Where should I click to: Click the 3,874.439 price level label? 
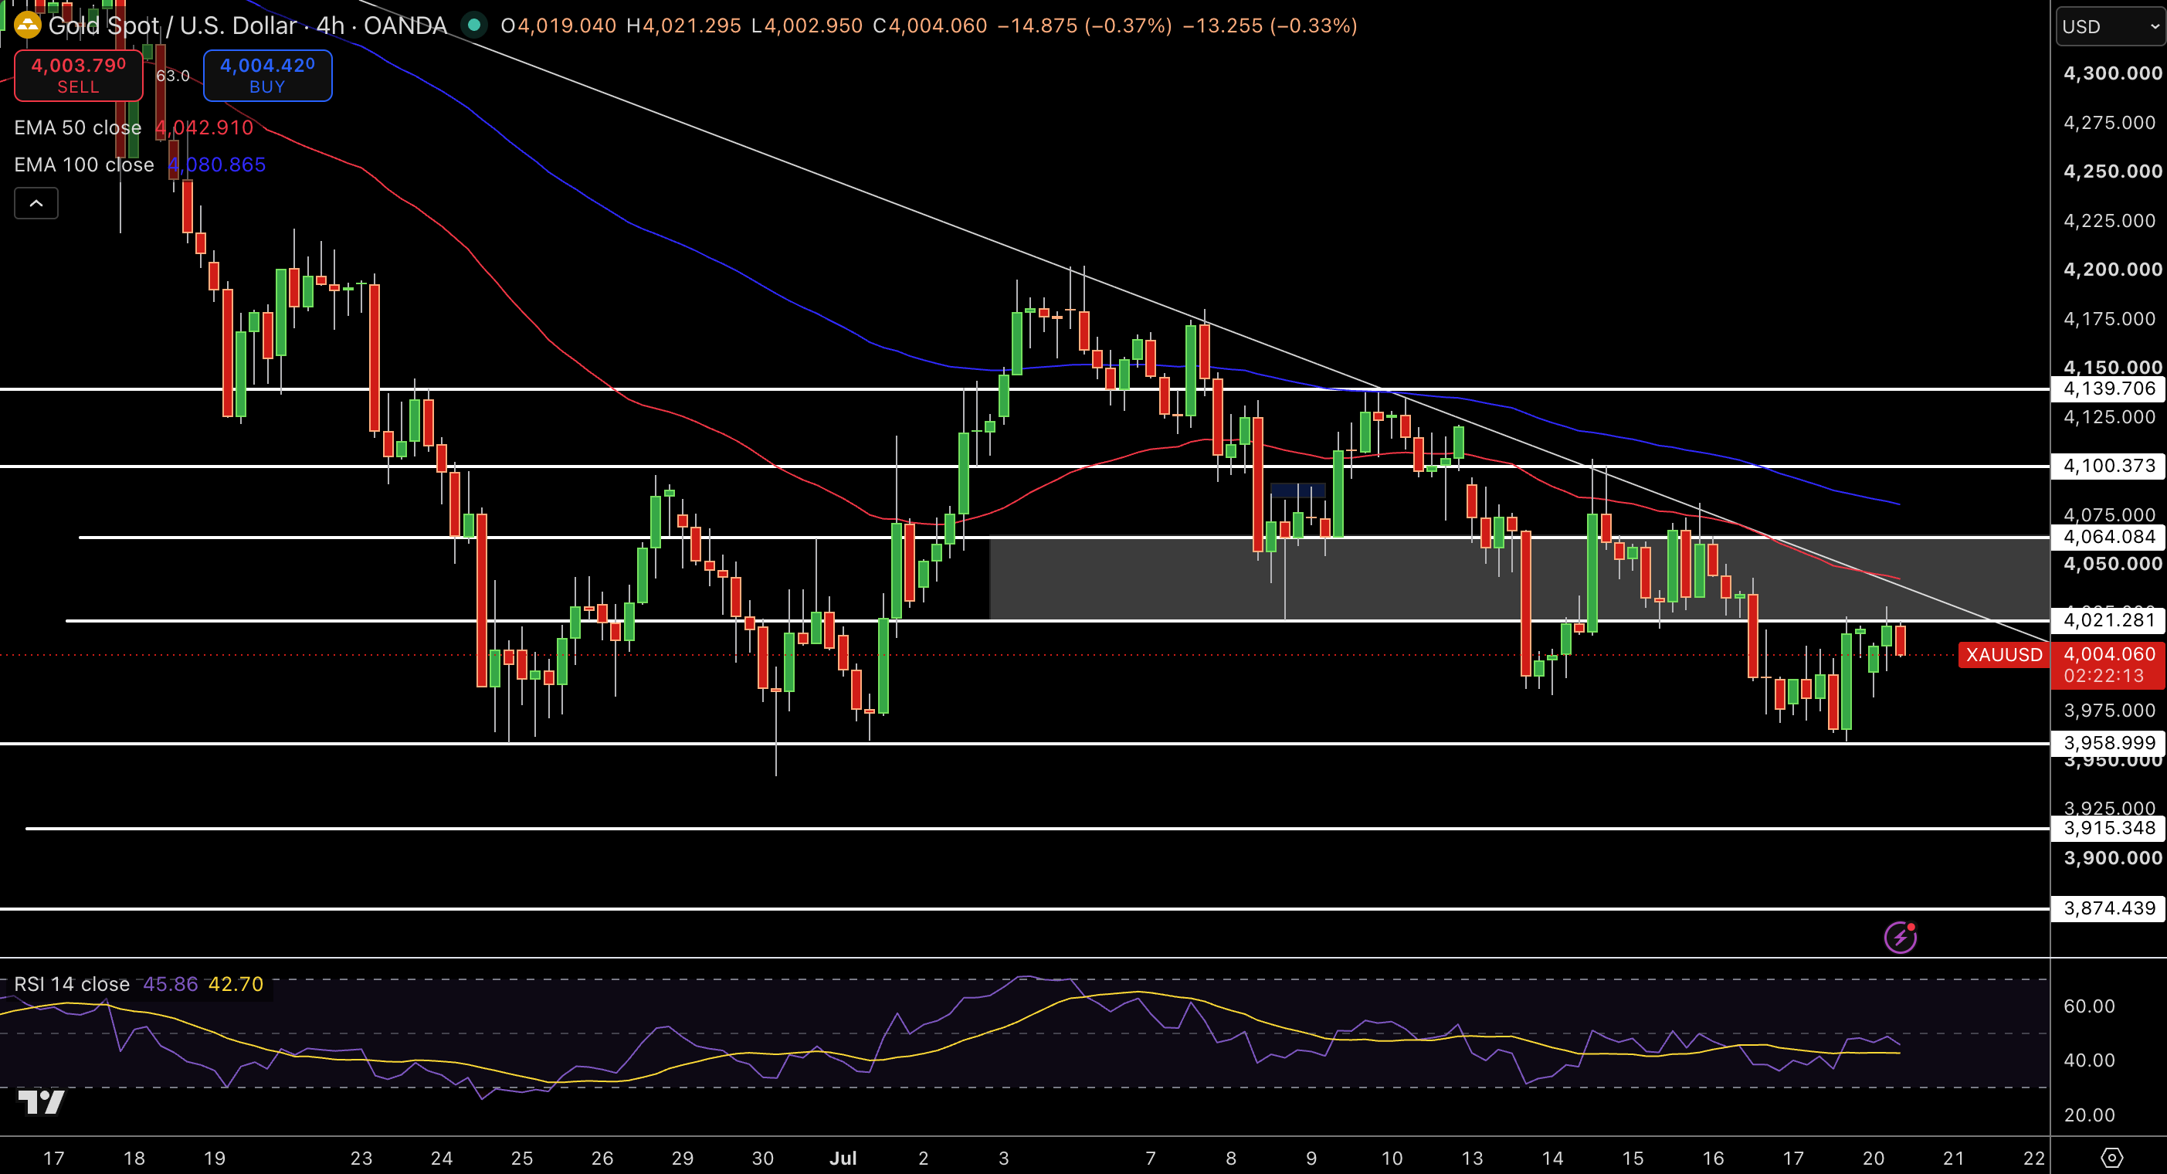click(x=2109, y=908)
